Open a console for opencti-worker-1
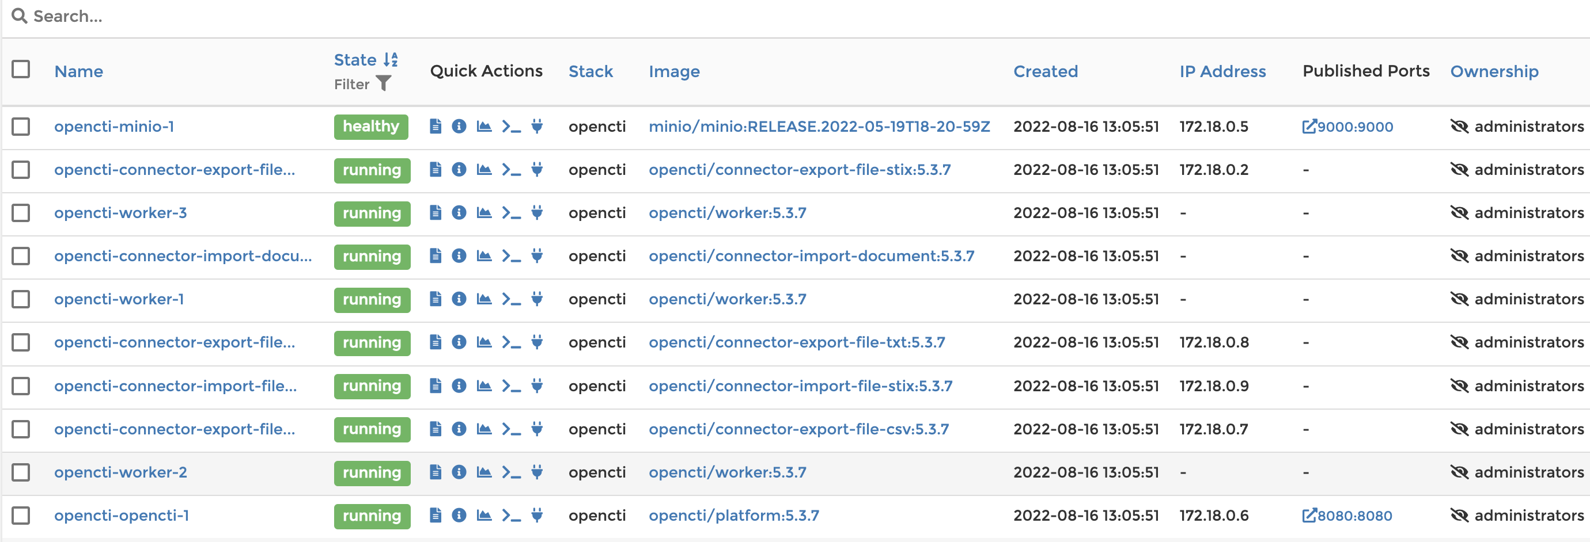 512,299
